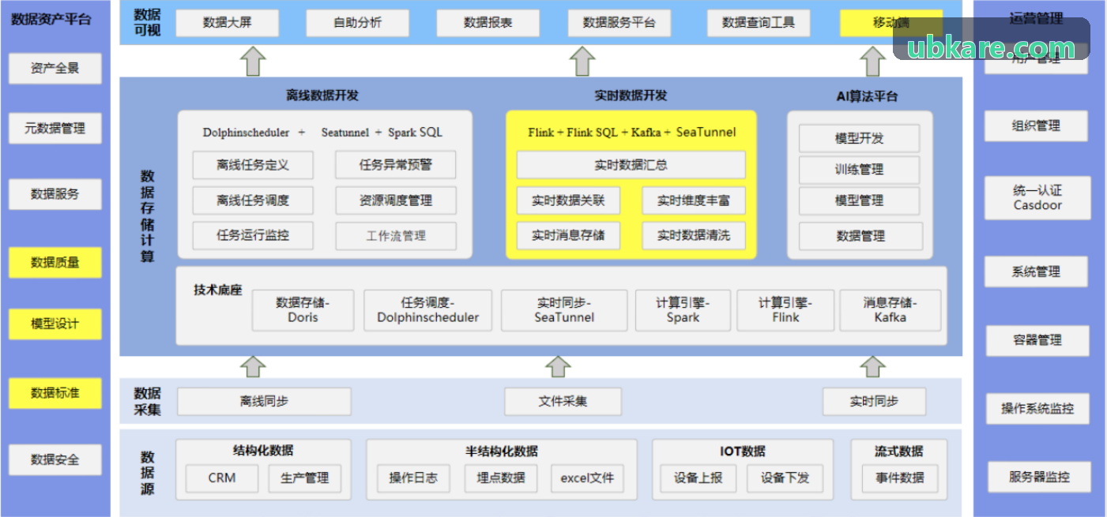Select the 离线任务定义 box
The width and height of the screenshot is (1107, 517).
pyautogui.click(x=253, y=165)
